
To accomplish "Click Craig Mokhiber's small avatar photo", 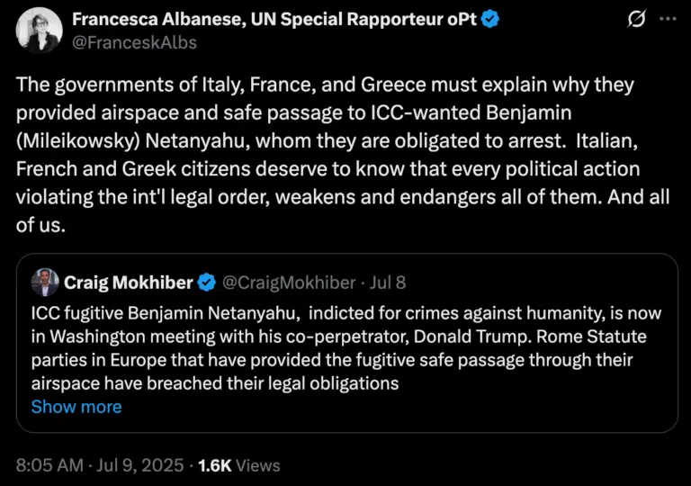I will pos(44,283).
